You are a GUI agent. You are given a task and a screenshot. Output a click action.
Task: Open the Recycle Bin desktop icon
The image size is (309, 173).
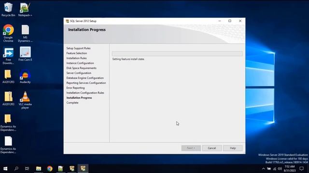[8, 10]
